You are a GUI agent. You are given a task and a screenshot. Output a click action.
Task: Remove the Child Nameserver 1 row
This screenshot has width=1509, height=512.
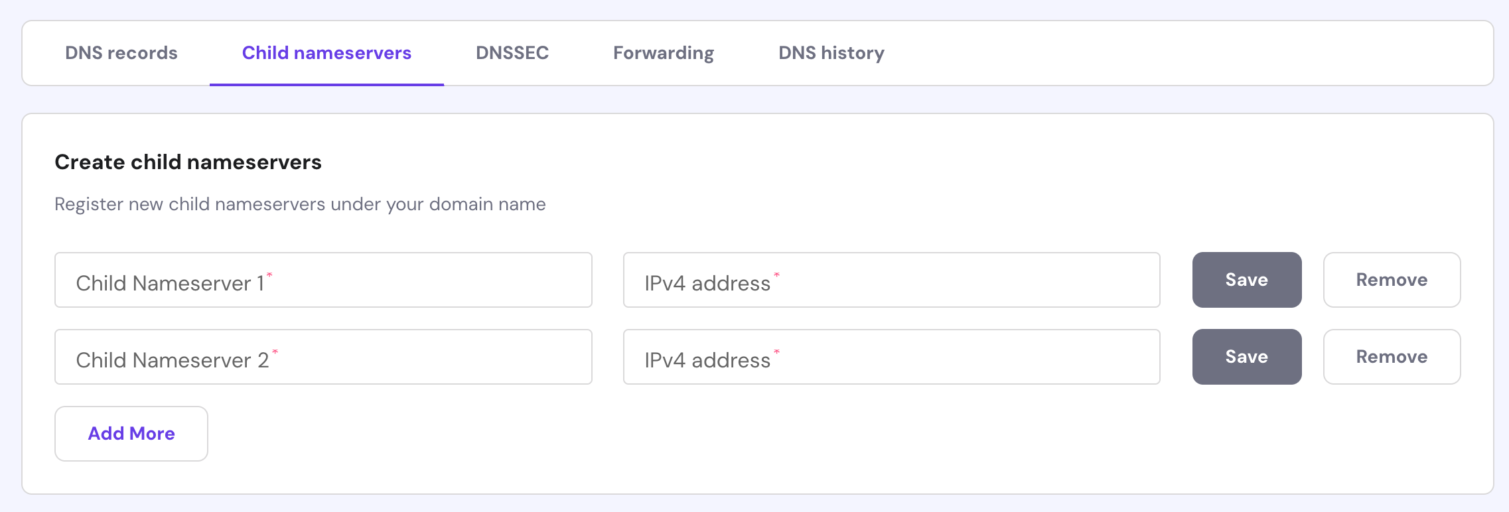(x=1392, y=280)
